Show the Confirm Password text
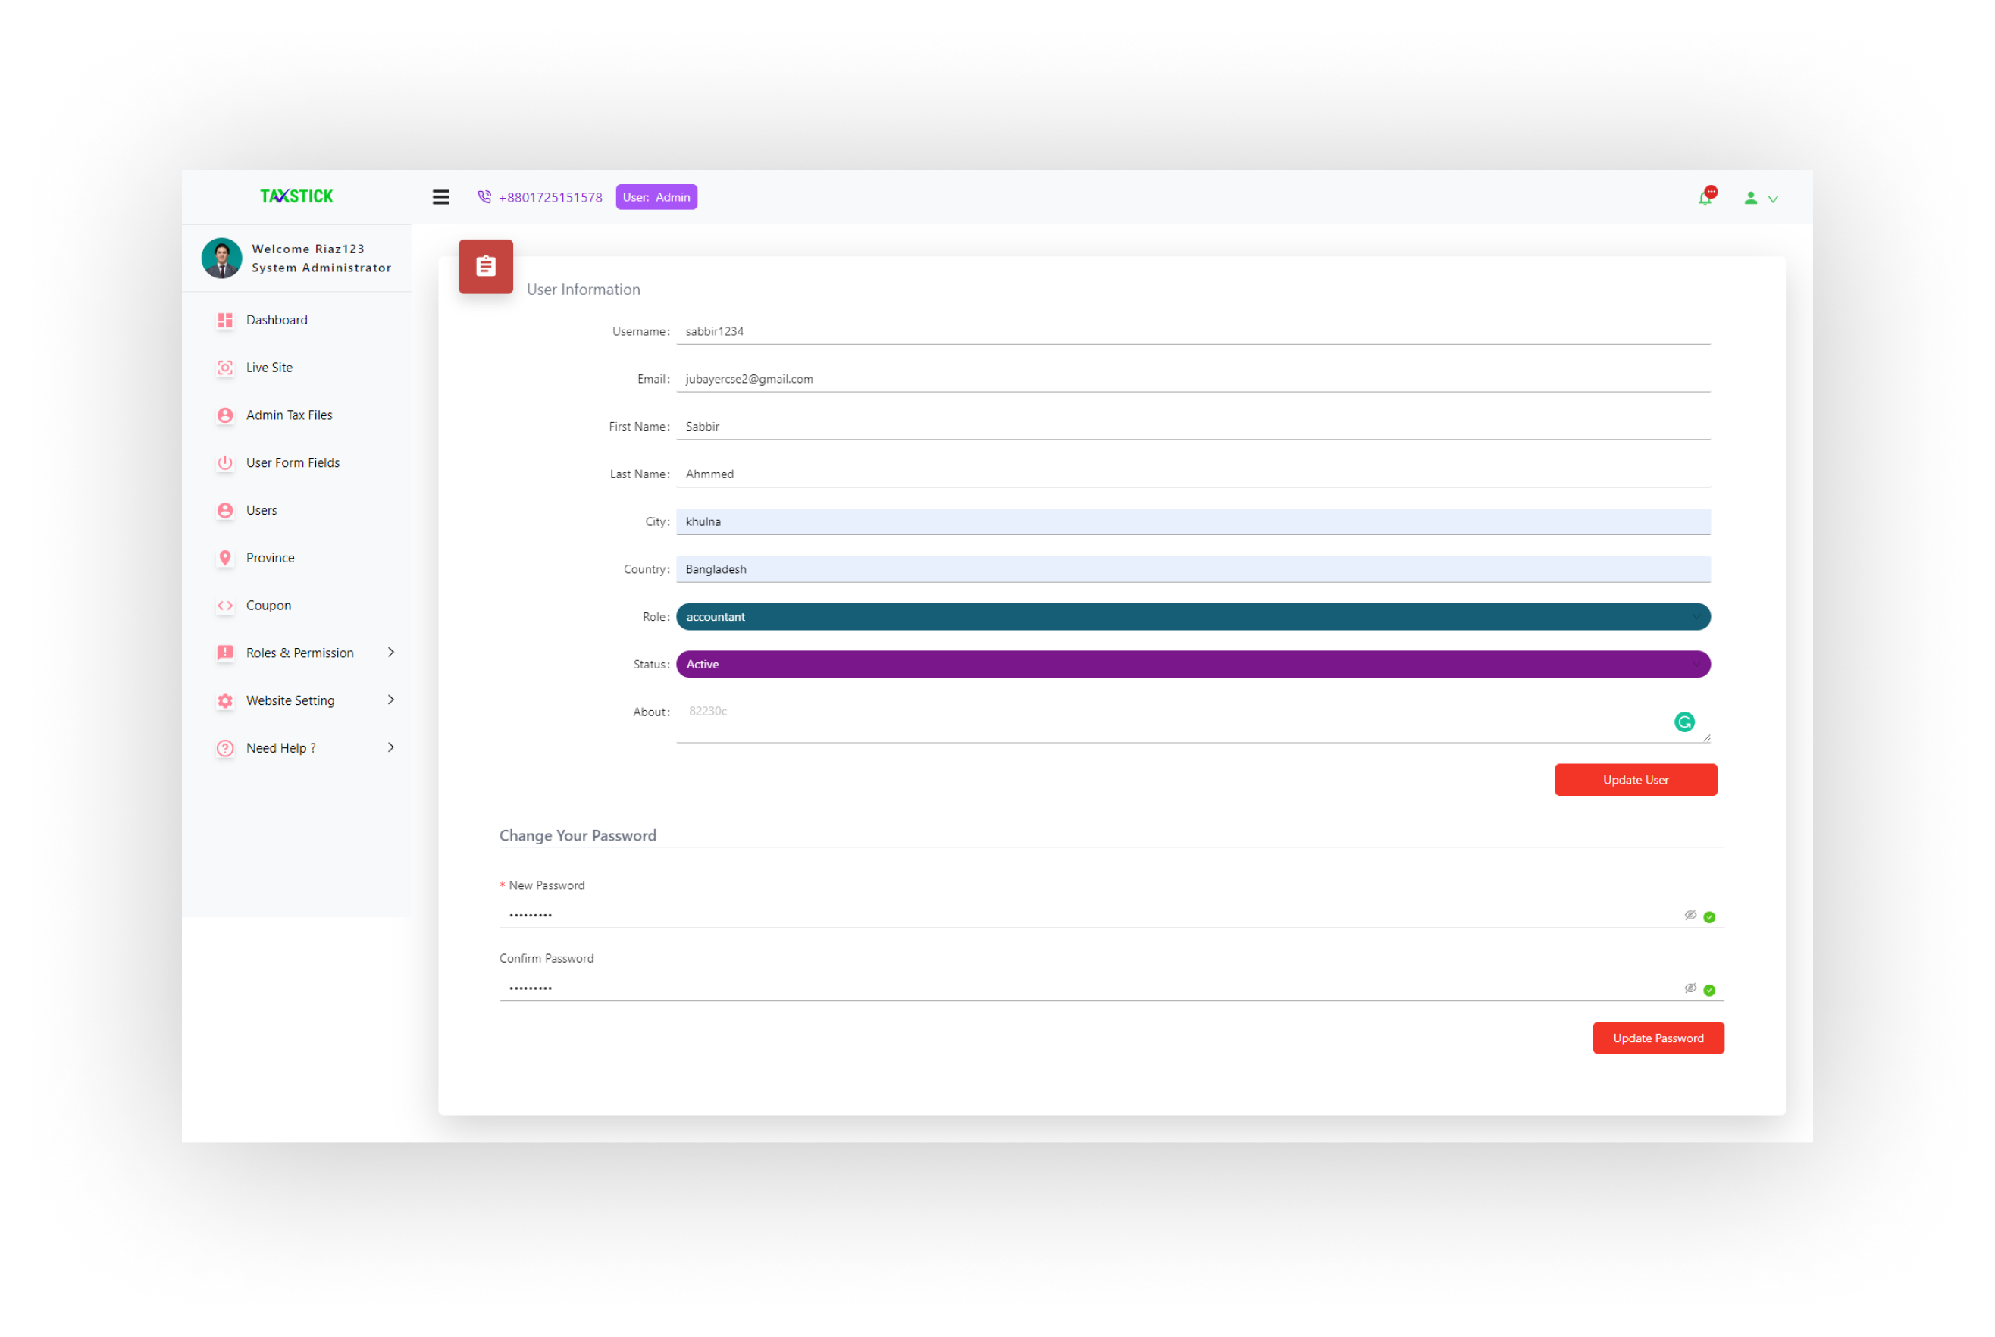The image size is (1995, 1337). (1690, 988)
